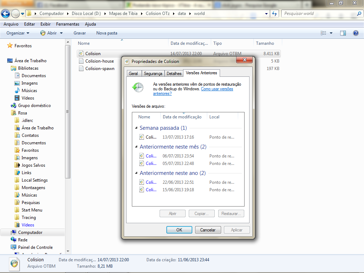Click the OK button
The image size is (364, 273).
[x=179, y=230]
